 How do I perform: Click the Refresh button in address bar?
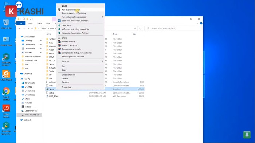pos(140,29)
